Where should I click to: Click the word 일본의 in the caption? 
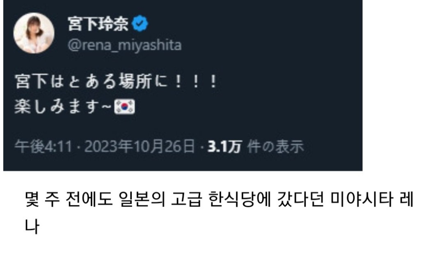click(x=142, y=199)
